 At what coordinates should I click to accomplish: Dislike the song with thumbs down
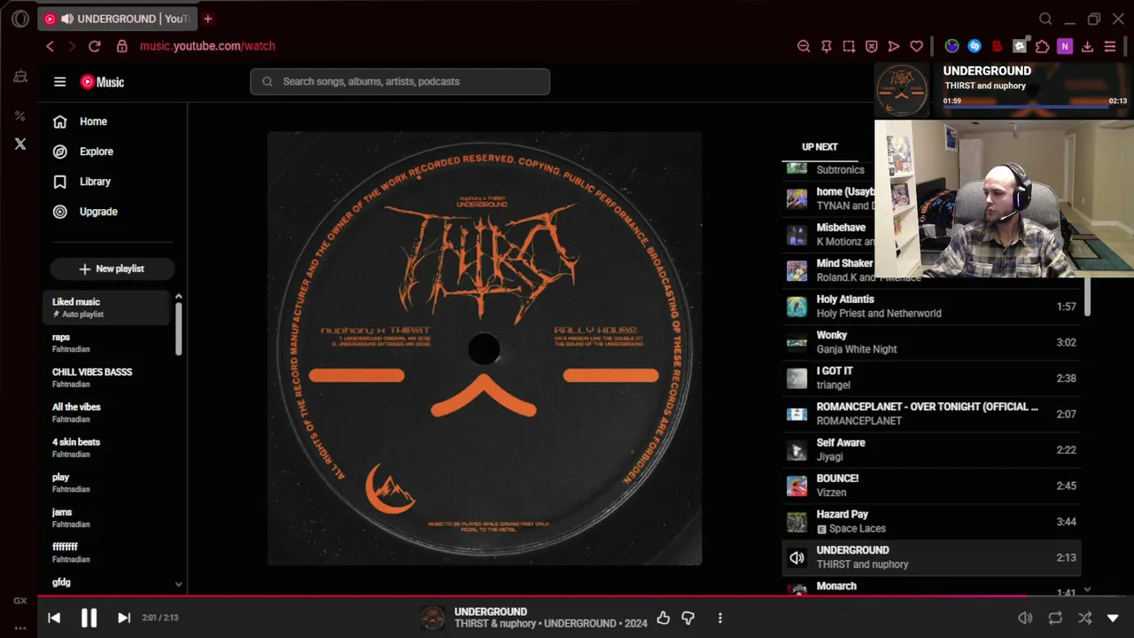pos(688,618)
